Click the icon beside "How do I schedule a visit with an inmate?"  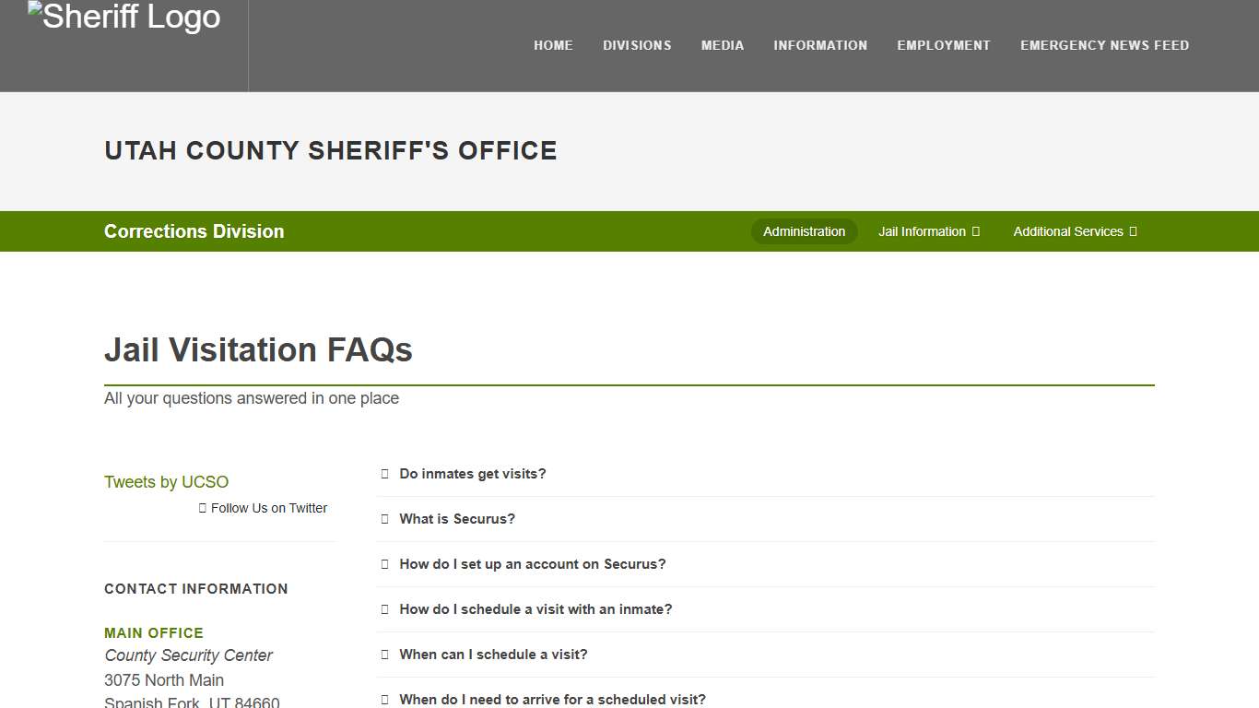pyautogui.click(x=384, y=608)
